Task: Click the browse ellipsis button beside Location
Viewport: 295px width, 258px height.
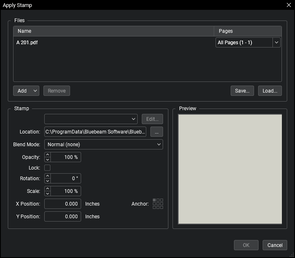Action: [x=157, y=131]
